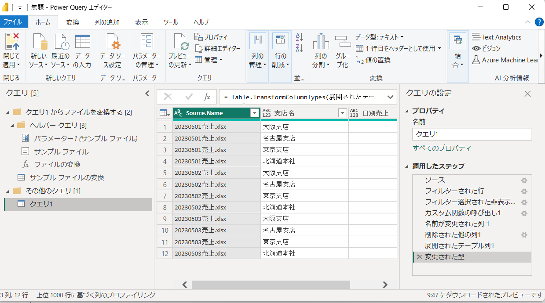This screenshot has width=545, height=303.
Task: Switch to the View (表示) tab
Action: 141,22
